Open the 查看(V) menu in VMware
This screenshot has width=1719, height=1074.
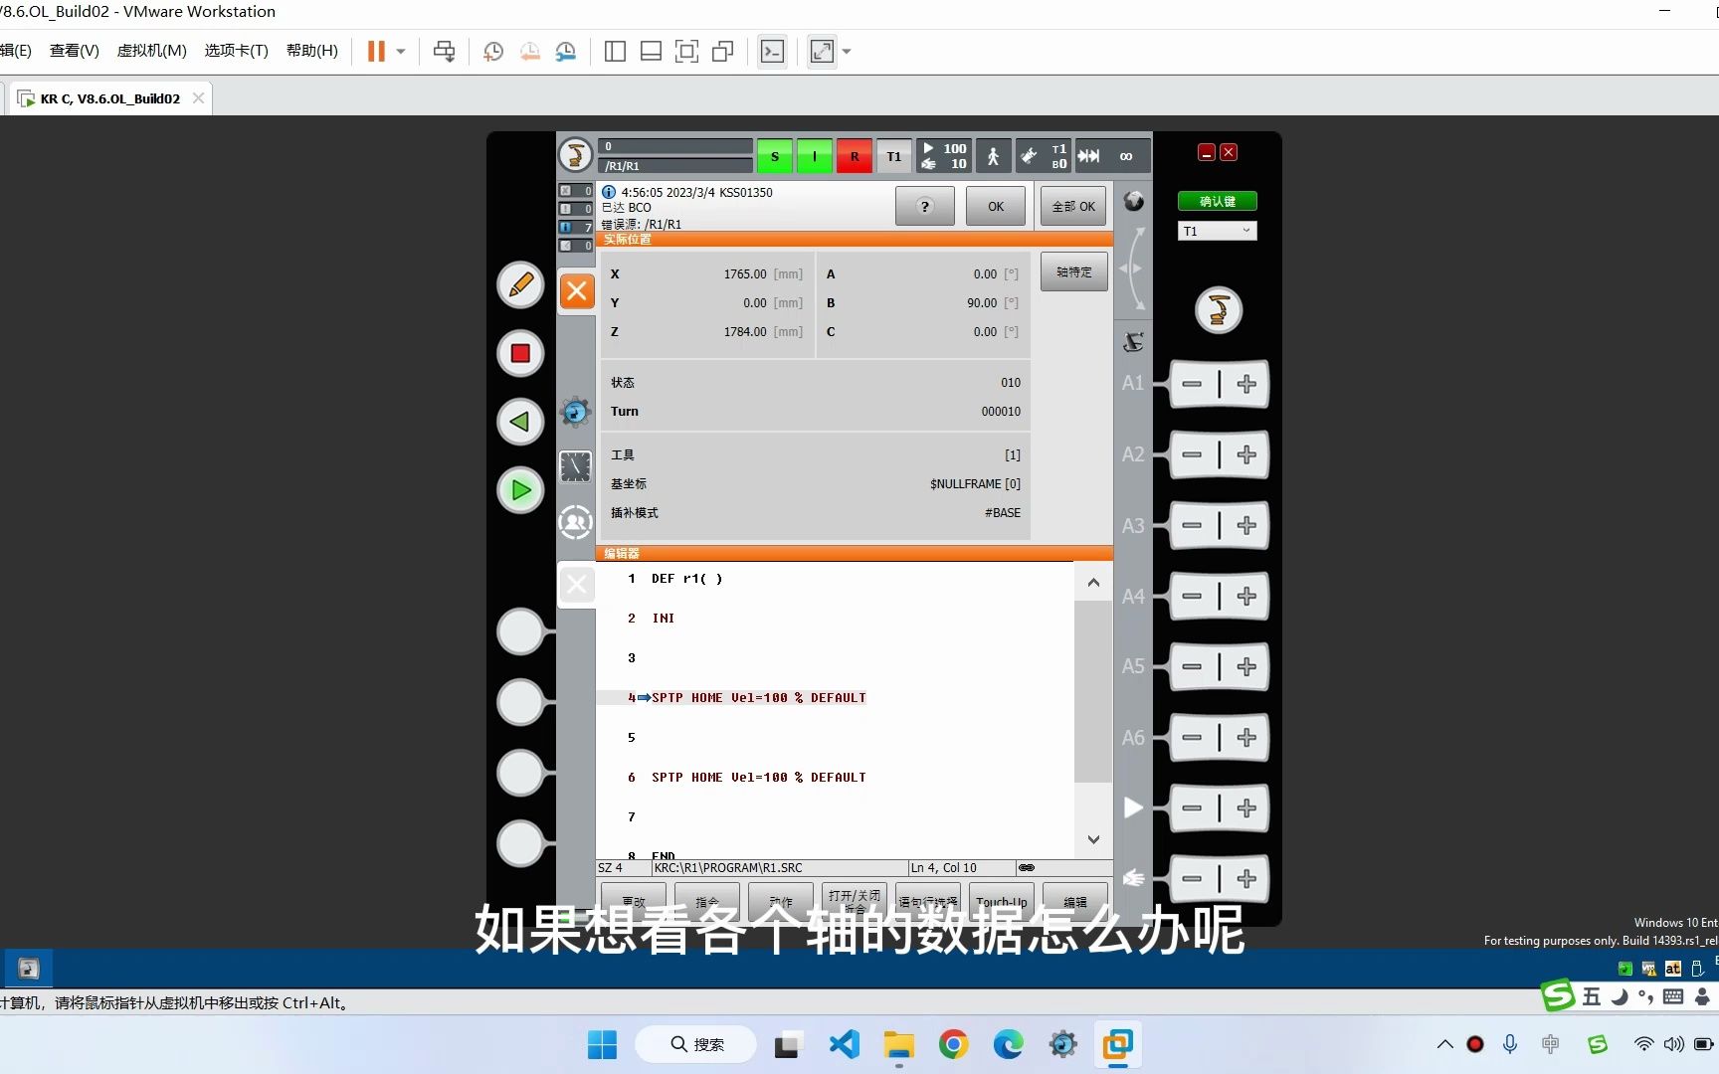click(x=75, y=51)
